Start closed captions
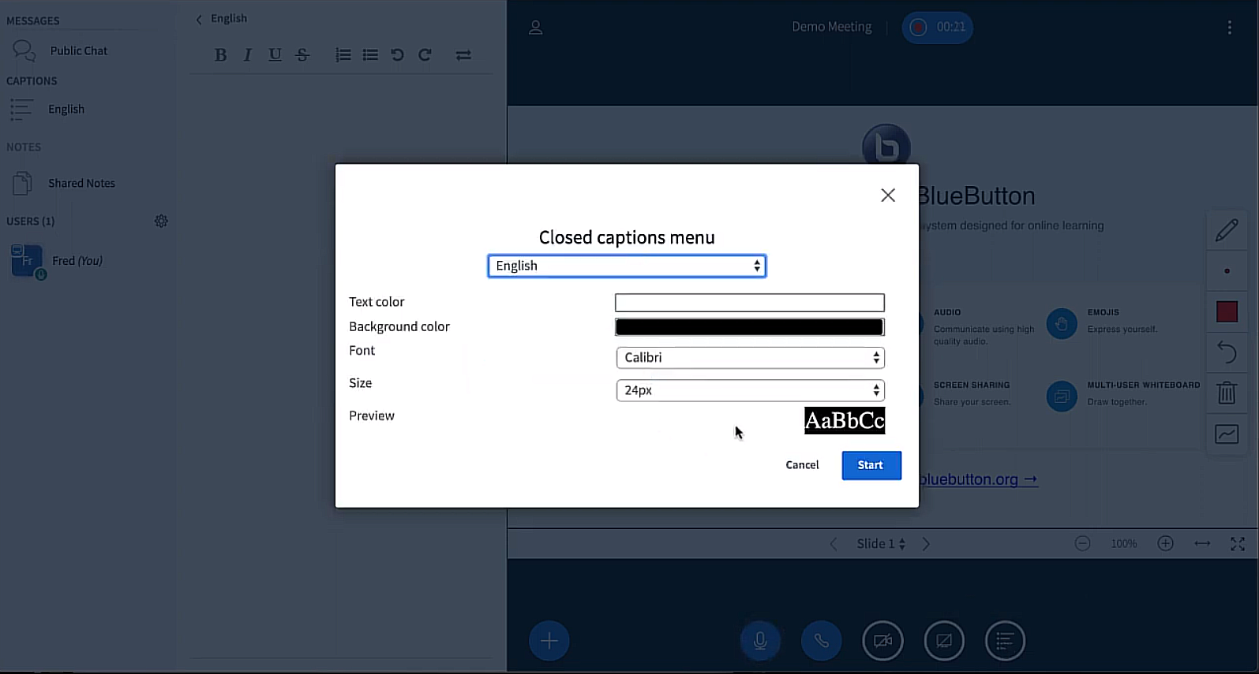This screenshot has width=1259, height=674. tap(871, 465)
